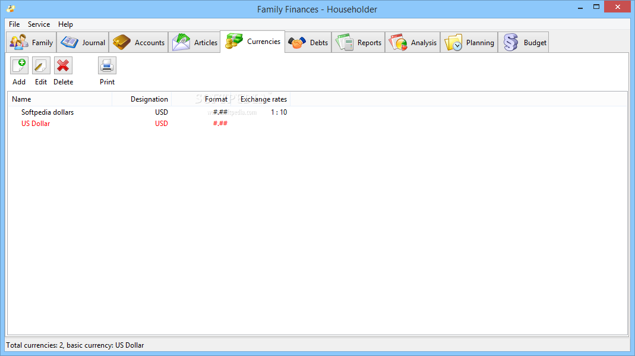The height and width of the screenshot is (356, 635).
Task: Click the Format column header
Action: (201, 99)
